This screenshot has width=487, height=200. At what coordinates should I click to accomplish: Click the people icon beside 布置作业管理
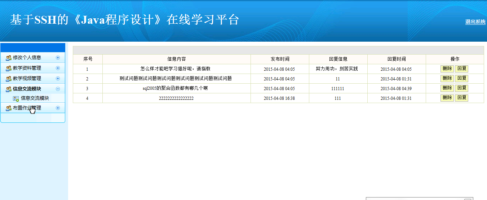point(9,108)
